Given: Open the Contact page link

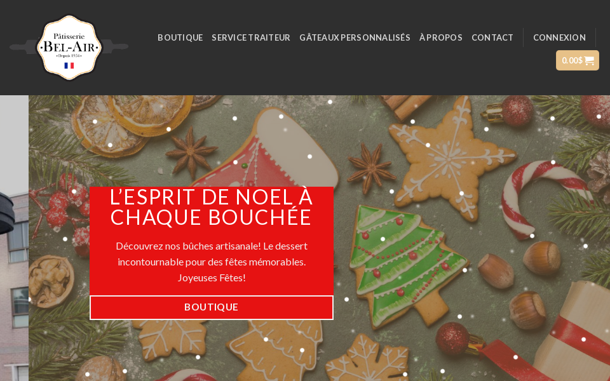Looking at the screenshot, I should tap(492, 37).
